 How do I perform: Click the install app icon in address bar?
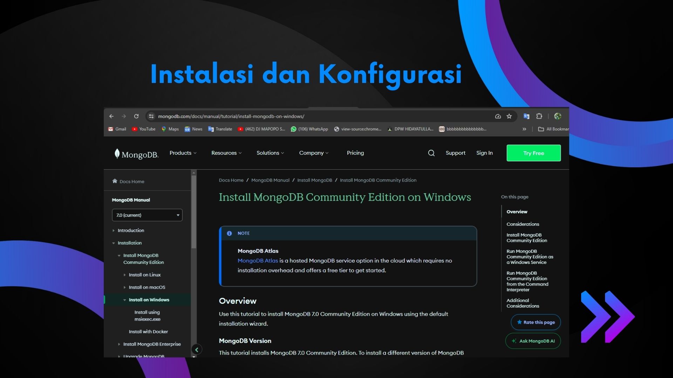(498, 116)
